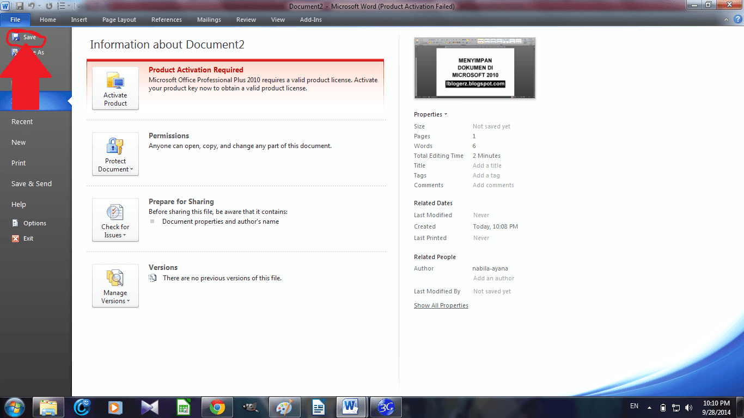Click the Show Desktop strip beside clock
The image size is (744, 418).
coord(740,407)
